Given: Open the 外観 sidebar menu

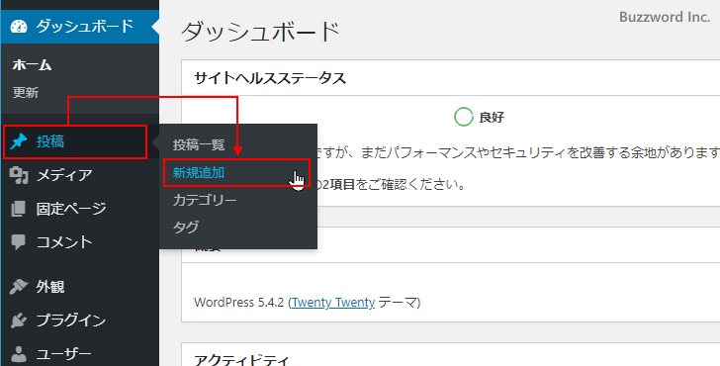Looking at the screenshot, I should point(80,287).
